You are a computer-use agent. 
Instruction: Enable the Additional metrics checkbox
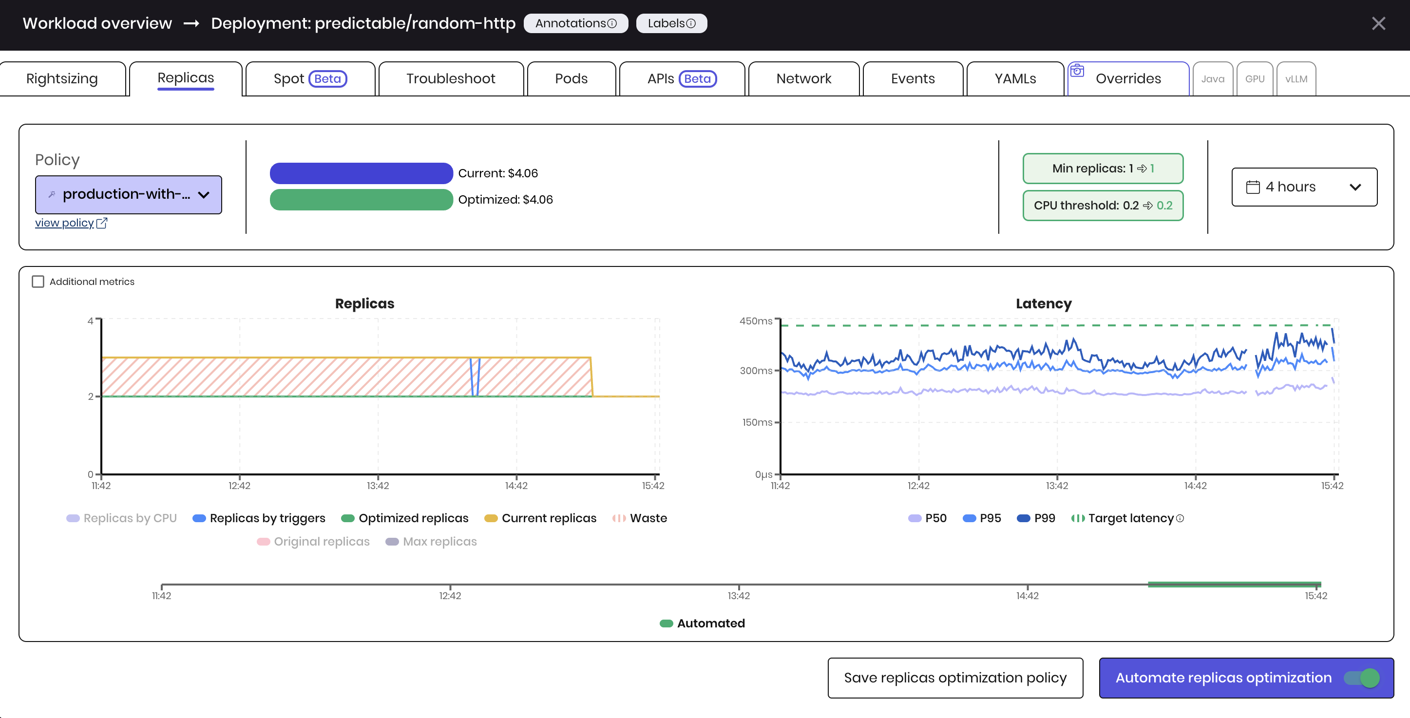[38, 281]
